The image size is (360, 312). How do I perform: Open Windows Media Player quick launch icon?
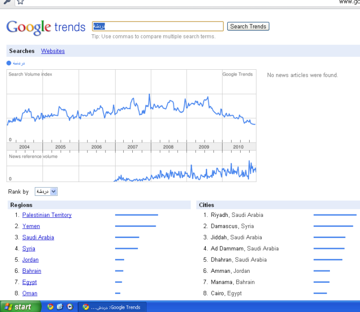click(70, 307)
